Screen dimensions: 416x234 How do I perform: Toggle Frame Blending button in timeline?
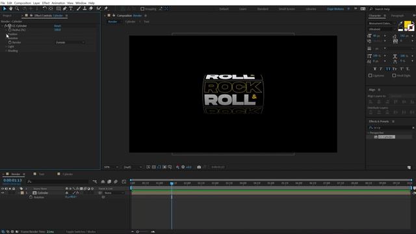pos(109,182)
